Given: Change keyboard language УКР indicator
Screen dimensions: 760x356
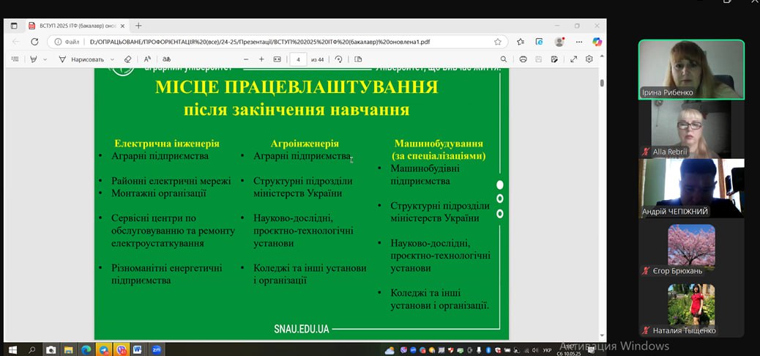Looking at the screenshot, I should 547,350.
